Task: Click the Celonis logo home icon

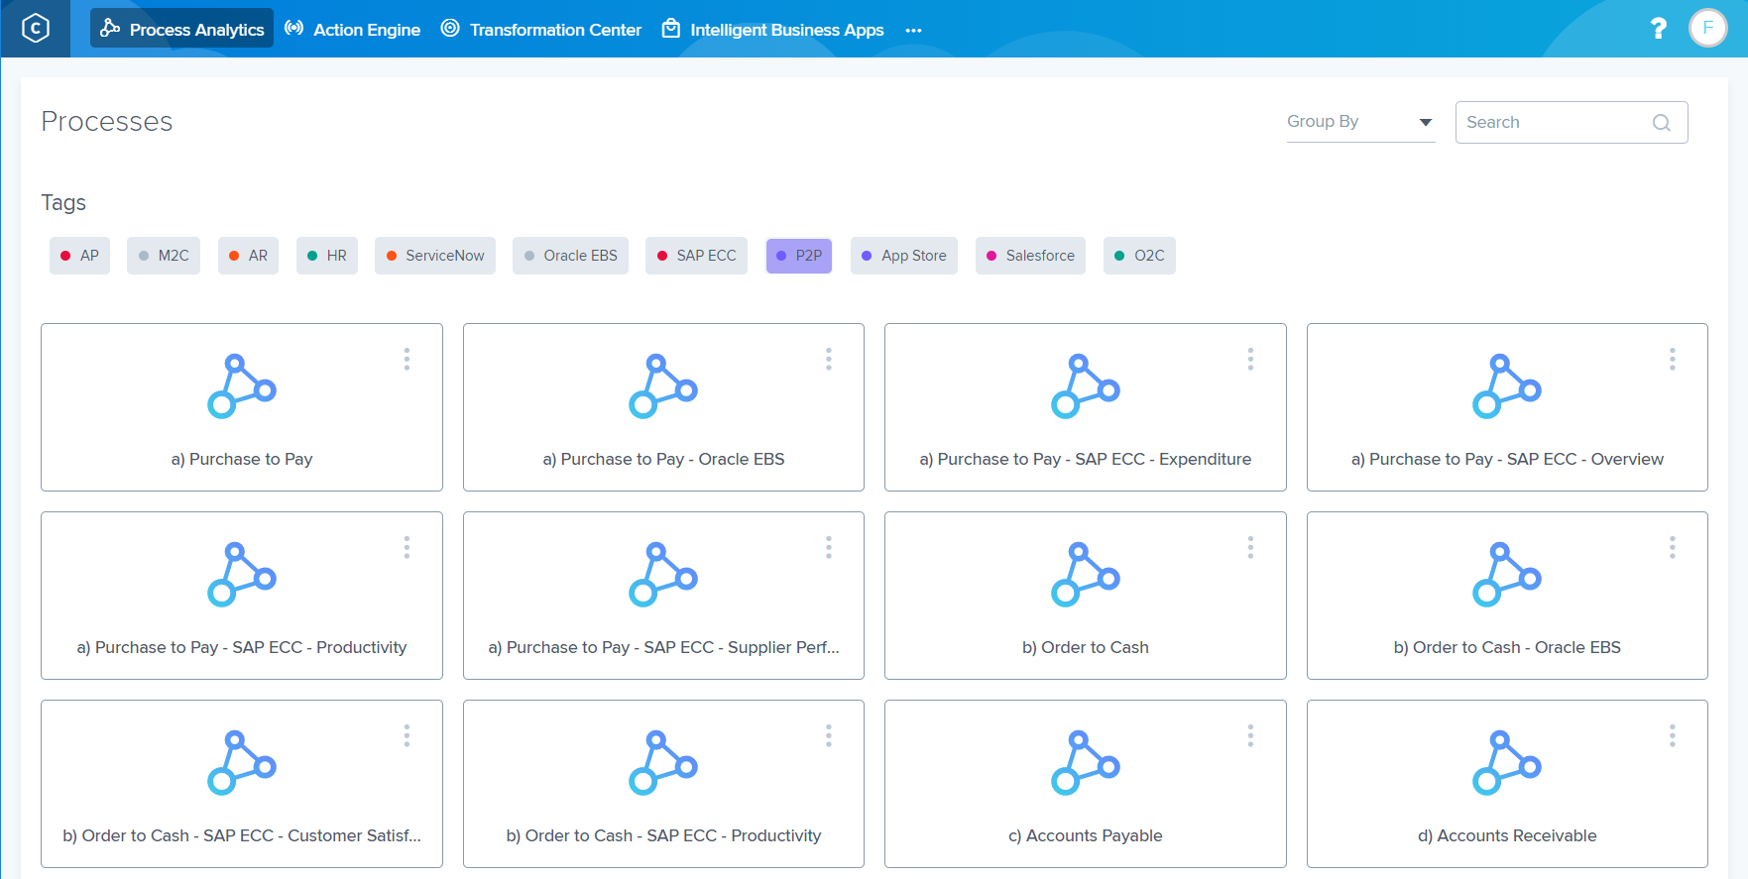Action: click(36, 29)
